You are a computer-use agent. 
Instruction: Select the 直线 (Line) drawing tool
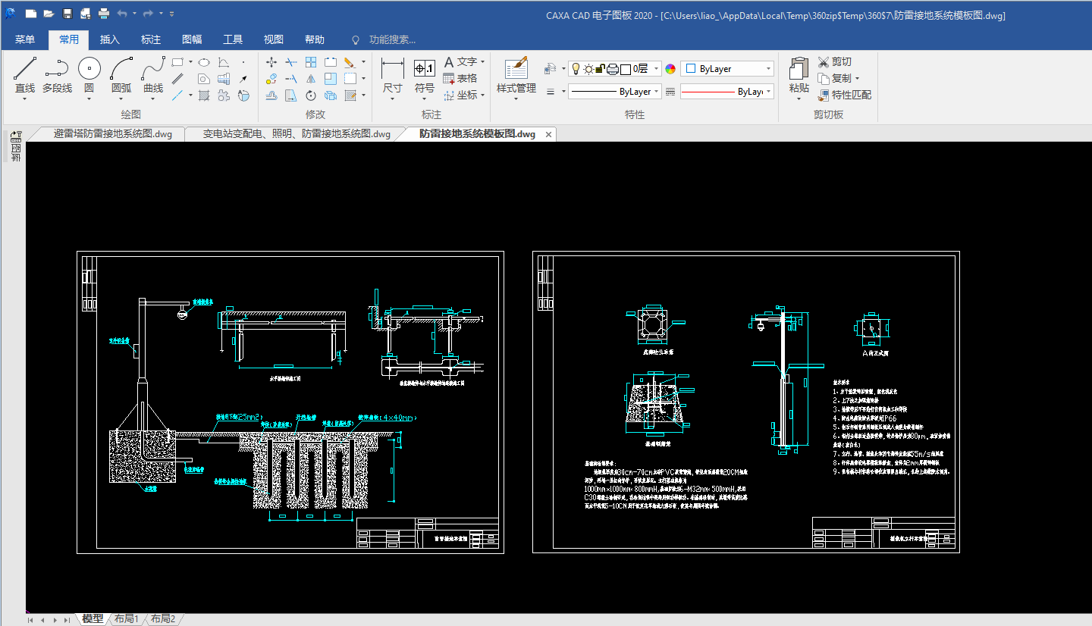click(x=25, y=76)
